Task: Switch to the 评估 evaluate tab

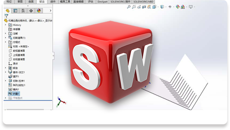Action: point(90,2)
